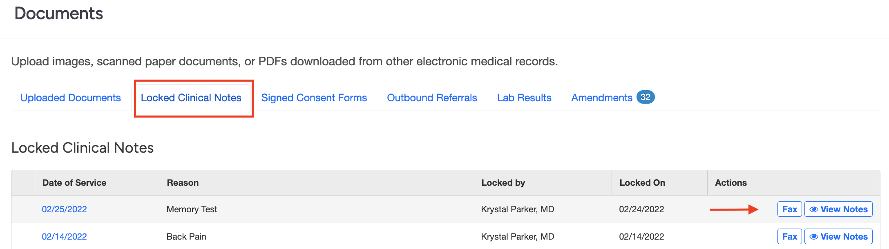The height and width of the screenshot is (249, 889).
Task: Show the Amendments tab
Action: 601,98
